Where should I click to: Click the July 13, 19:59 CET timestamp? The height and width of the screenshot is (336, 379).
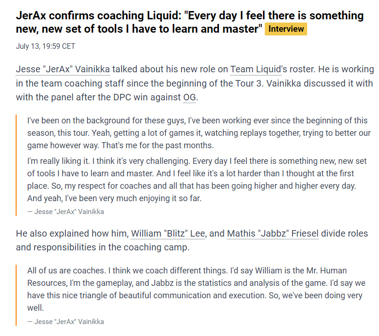tap(45, 46)
